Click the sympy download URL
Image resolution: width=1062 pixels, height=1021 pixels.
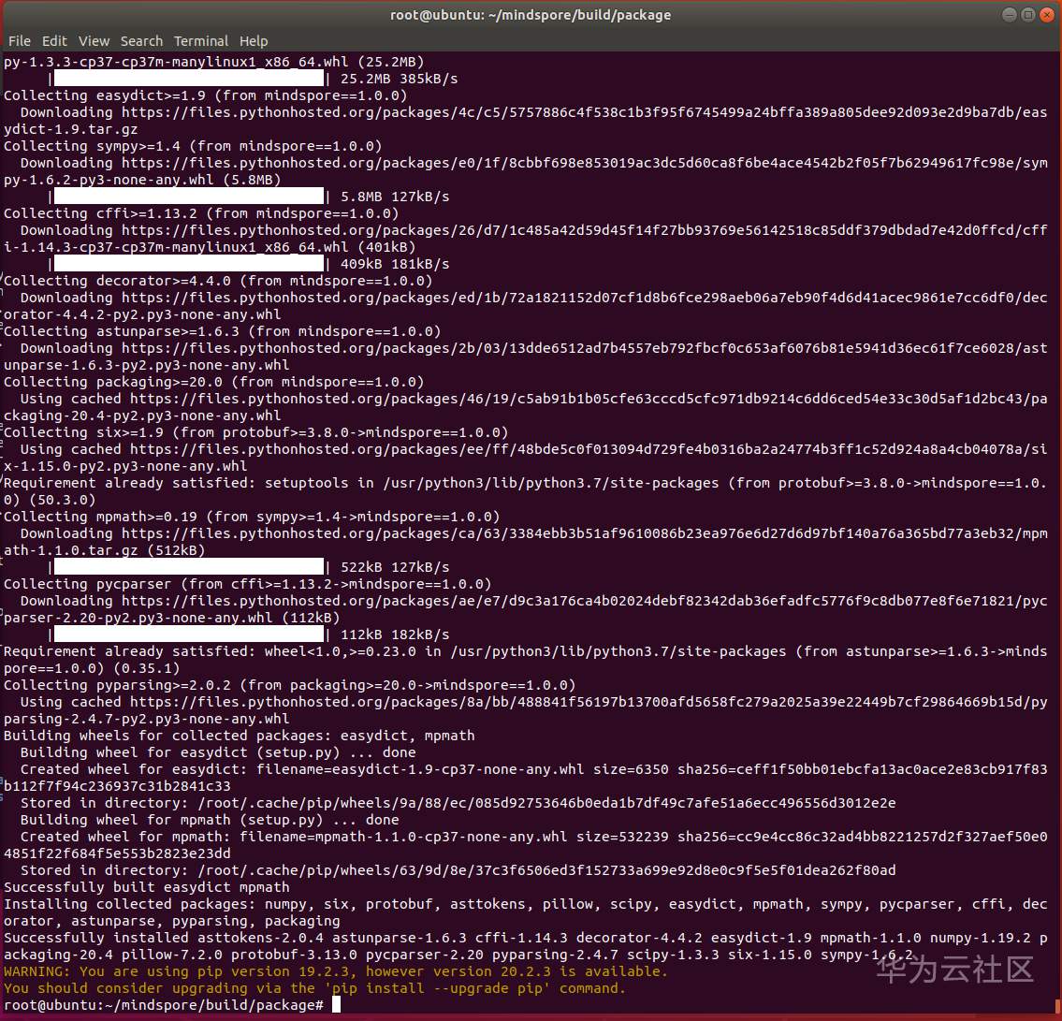pyautogui.click(x=525, y=170)
